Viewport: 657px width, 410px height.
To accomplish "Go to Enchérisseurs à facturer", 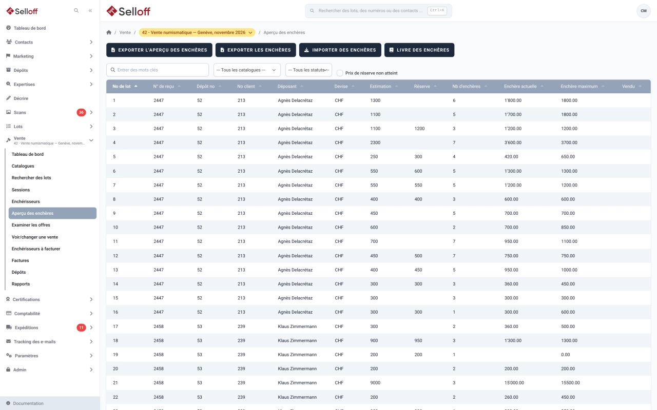I will [x=36, y=249].
